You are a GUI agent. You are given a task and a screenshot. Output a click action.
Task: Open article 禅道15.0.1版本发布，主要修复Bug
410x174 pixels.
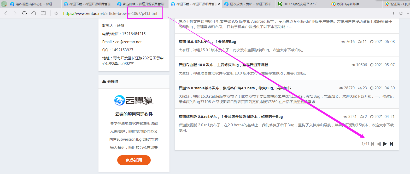tap(207, 42)
